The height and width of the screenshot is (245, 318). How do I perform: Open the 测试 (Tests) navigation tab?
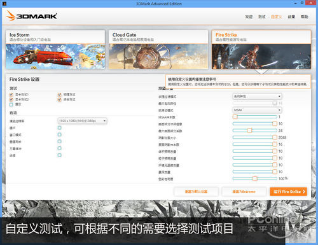pos(262,17)
